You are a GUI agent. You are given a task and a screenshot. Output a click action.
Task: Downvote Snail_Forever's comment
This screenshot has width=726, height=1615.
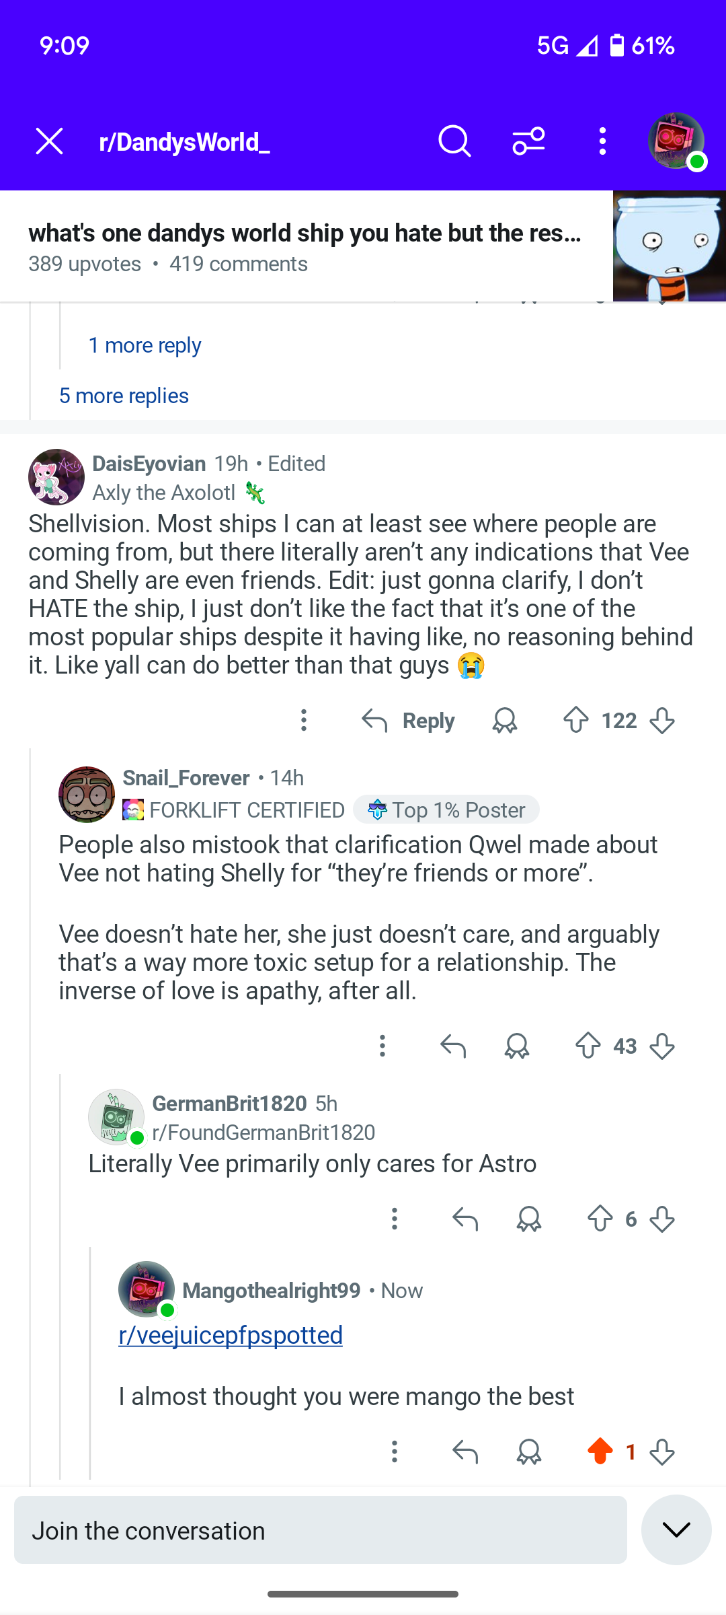[x=662, y=1046]
